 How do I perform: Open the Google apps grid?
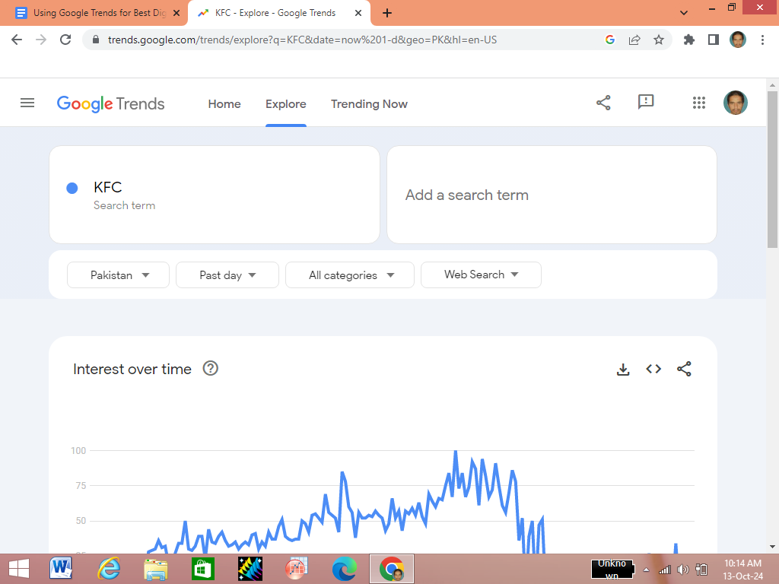pos(698,103)
